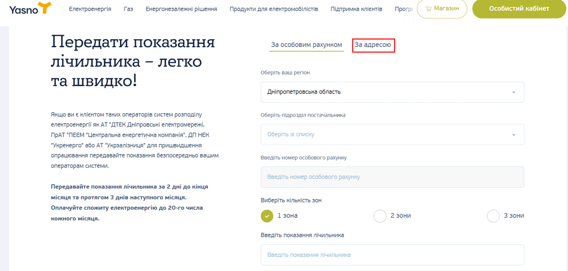Open Підтримка клієнтів menu
568x271 pixels.
[356, 9]
